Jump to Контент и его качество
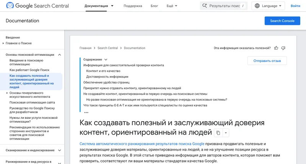The width and height of the screenshot is (306, 164). [103, 71]
